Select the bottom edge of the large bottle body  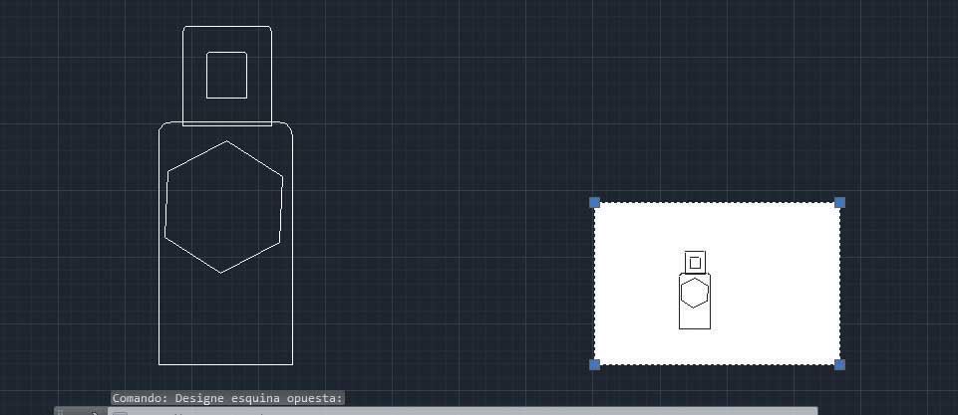pyautogui.click(x=225, y=364)
